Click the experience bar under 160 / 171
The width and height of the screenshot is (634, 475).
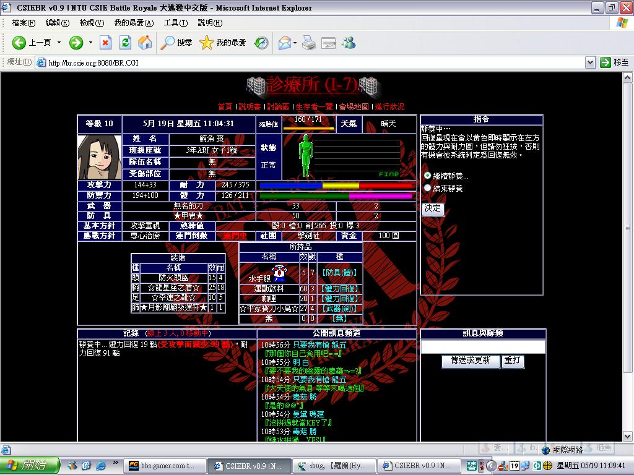point(308,128)
